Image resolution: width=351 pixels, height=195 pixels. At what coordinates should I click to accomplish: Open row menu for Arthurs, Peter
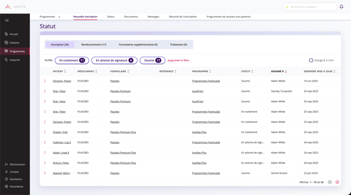[45, 163]
